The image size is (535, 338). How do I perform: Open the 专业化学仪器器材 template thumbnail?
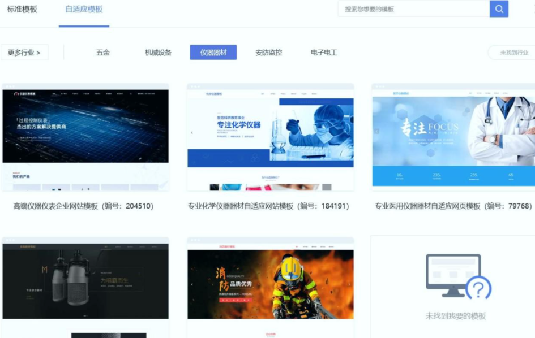tap(271, 137)
